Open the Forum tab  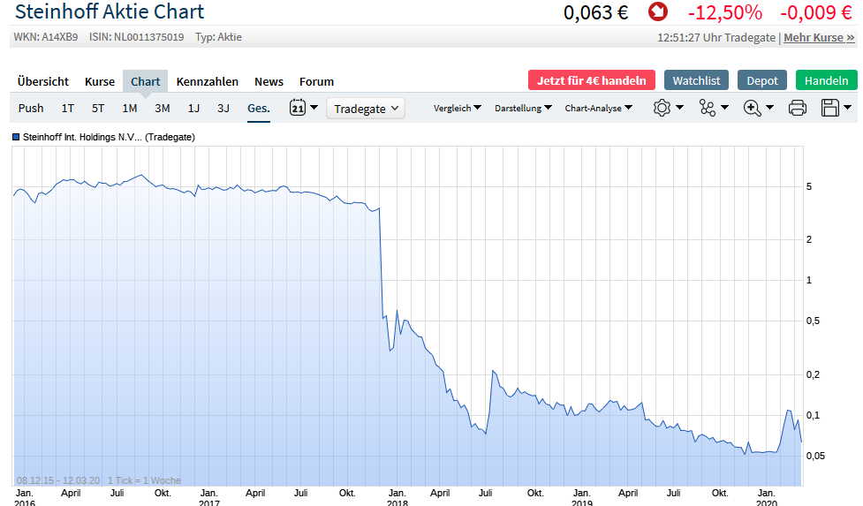(316, 81)
